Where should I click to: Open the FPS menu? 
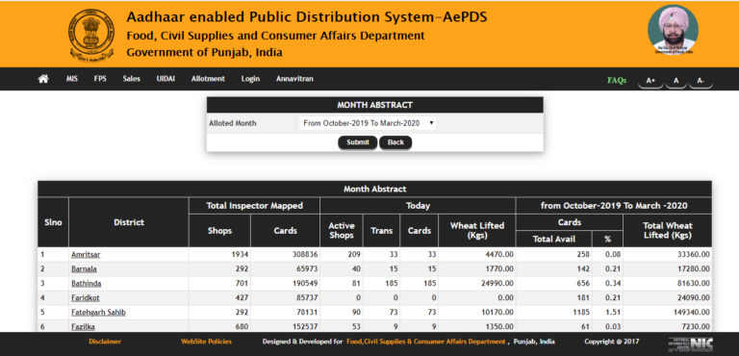[100, 79]
